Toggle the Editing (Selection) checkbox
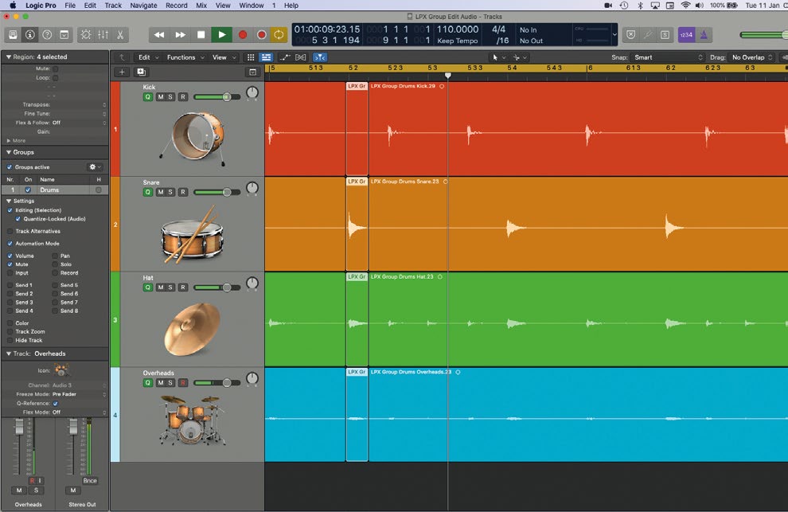The image size is (788, 512). (x=10, y=210)
